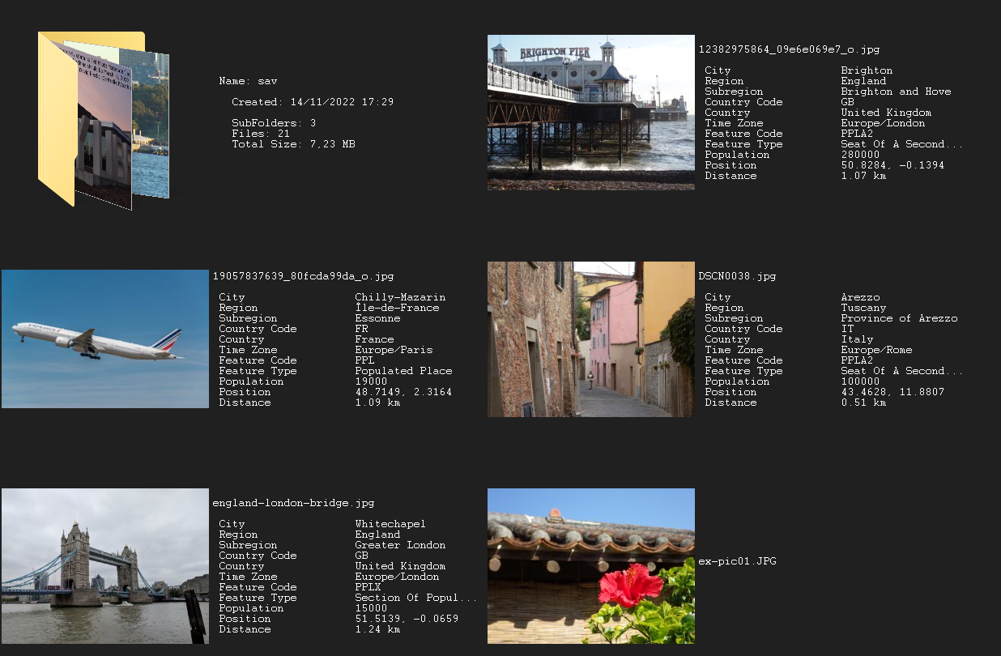Click City value 'Chilly-Mazarin'
The height and width of the screenshot is (656, 1001).
point(400,297)
